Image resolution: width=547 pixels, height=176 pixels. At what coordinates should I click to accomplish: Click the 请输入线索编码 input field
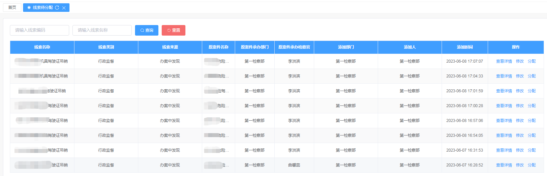[40, 30]
